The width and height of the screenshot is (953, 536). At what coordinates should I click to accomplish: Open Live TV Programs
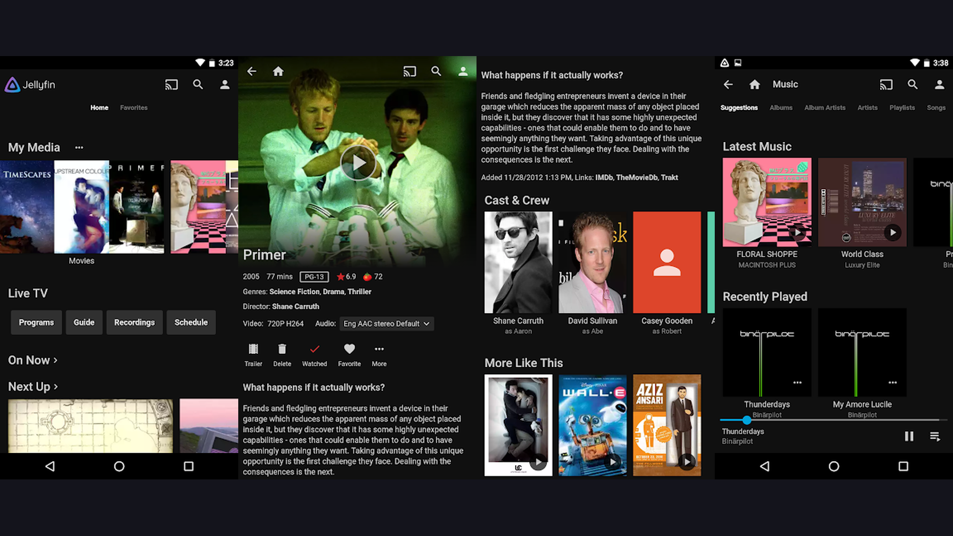tap(36, 323)
